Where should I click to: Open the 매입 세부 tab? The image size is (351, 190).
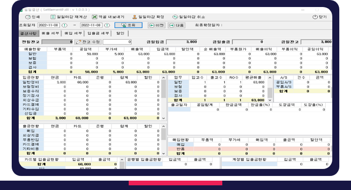73,33
